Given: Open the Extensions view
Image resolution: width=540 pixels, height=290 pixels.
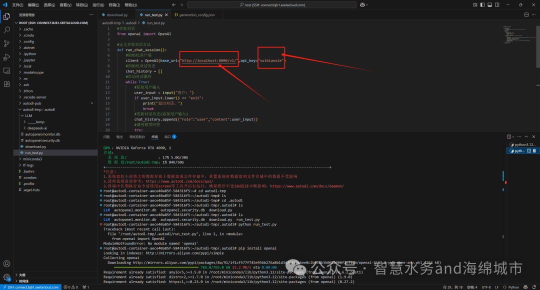Looking at the screenshot, I should [6, 84].
